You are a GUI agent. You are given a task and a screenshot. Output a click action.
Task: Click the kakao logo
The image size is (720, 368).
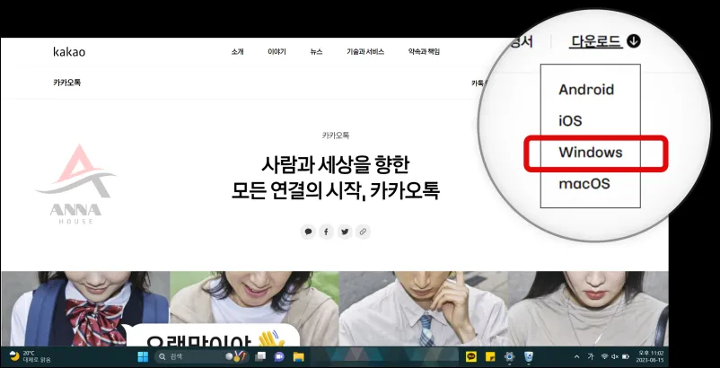pos(69,52)
